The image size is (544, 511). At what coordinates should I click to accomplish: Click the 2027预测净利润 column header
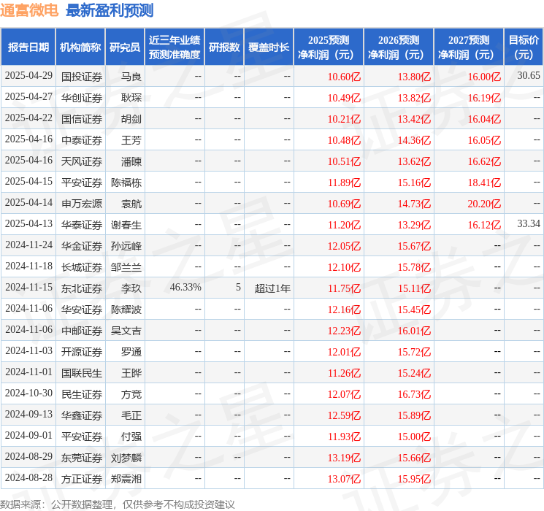click(x=469, y=47)
